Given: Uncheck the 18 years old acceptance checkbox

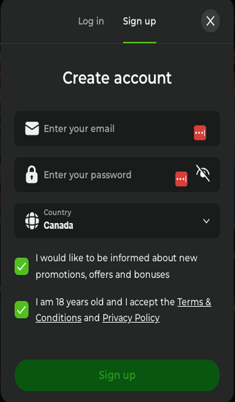Looking at the screenshot, I should (x=22, y=310).
